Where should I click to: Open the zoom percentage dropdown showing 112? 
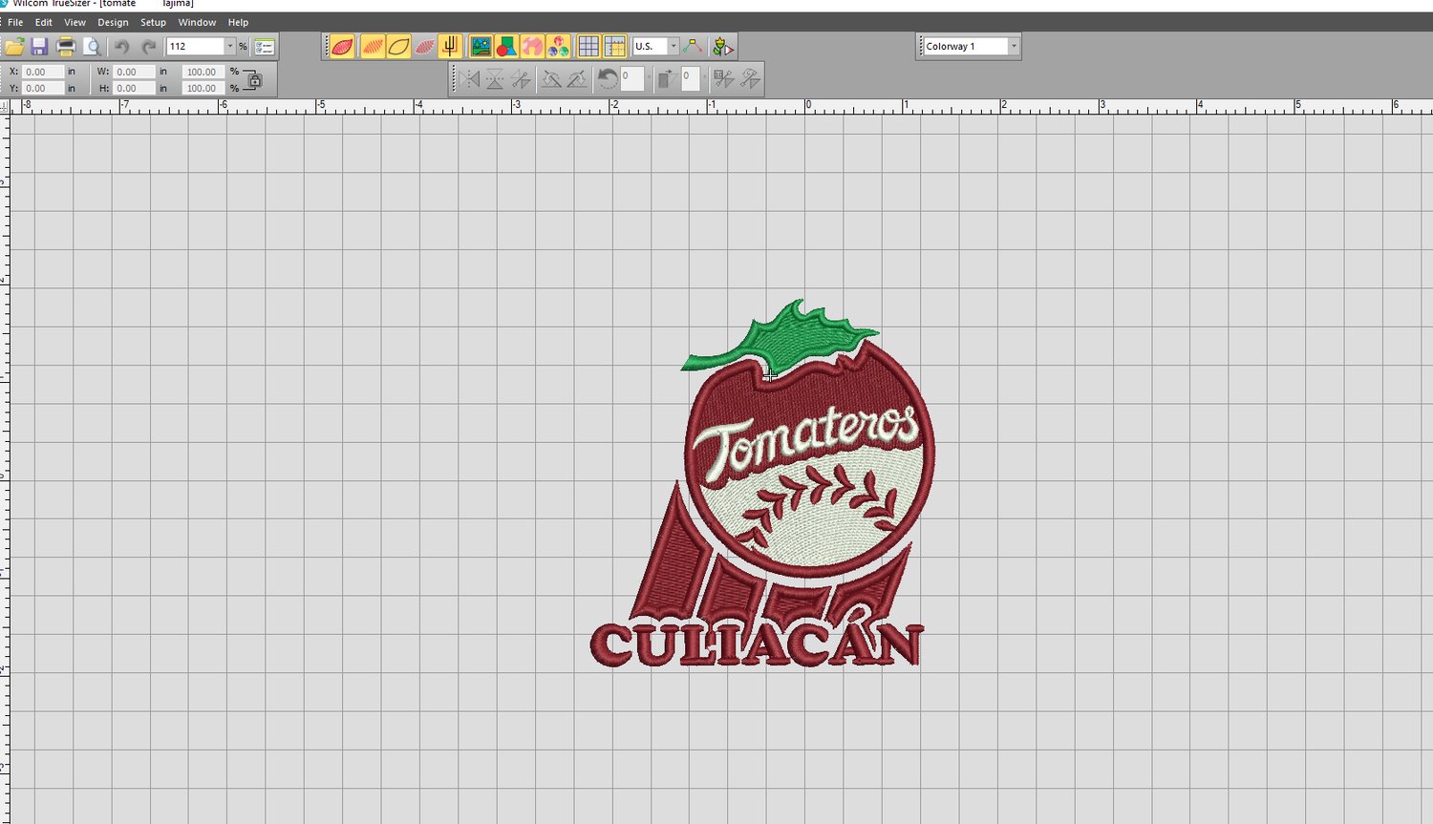click(229, 46)
